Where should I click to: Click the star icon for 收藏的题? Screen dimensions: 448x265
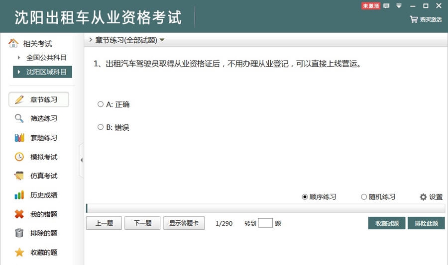19,252
